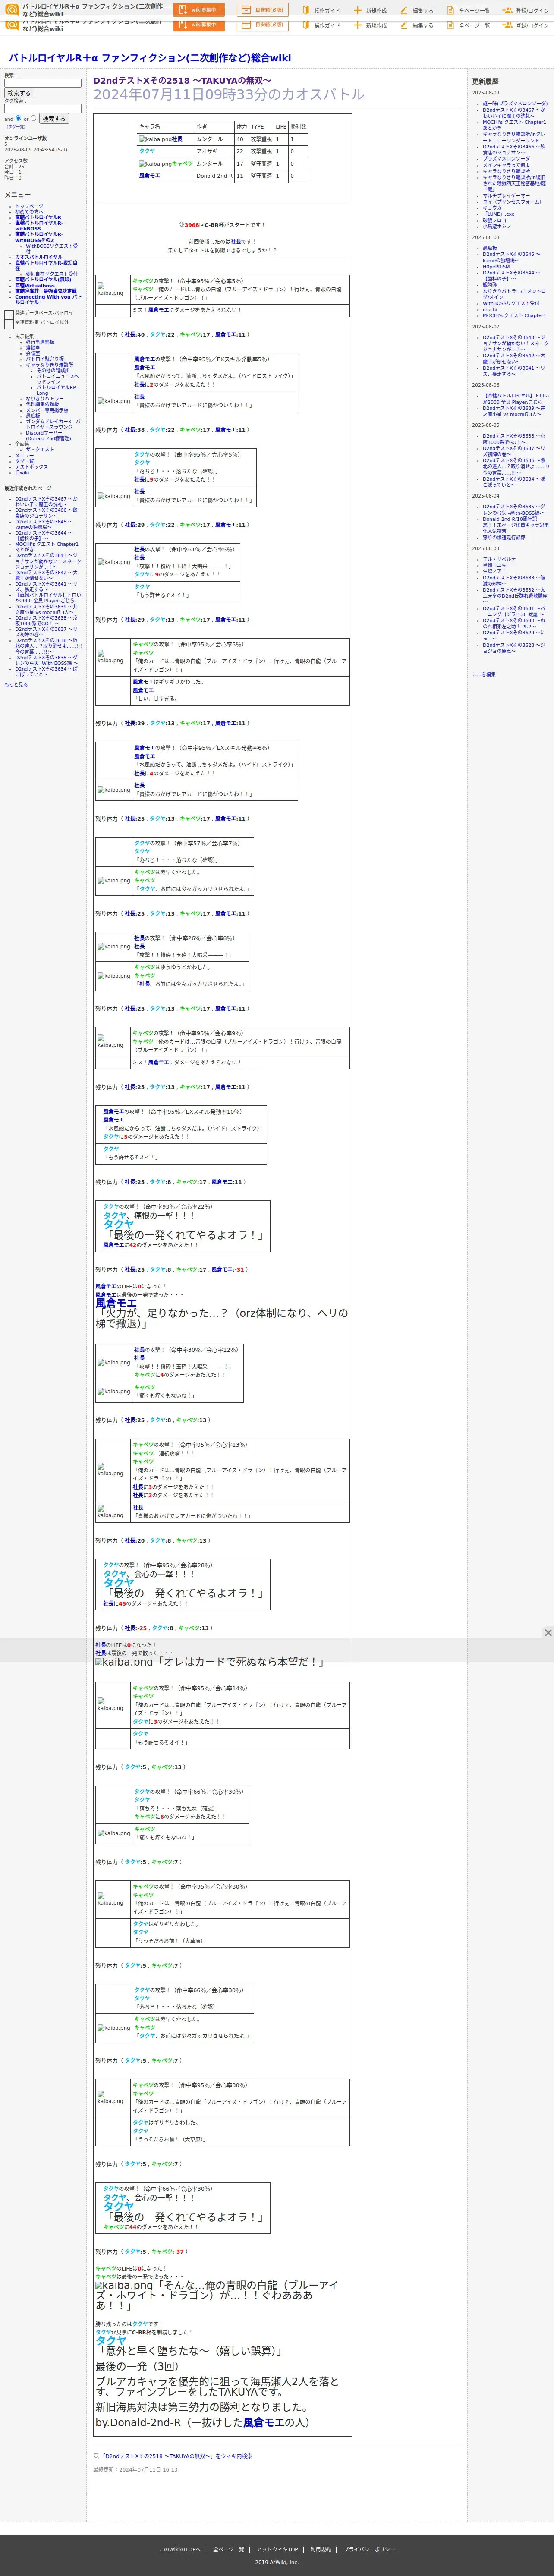Open メンバー専用掲示板 link
554x2576 pixels.
pyautogui.click(x=47, y=410)
